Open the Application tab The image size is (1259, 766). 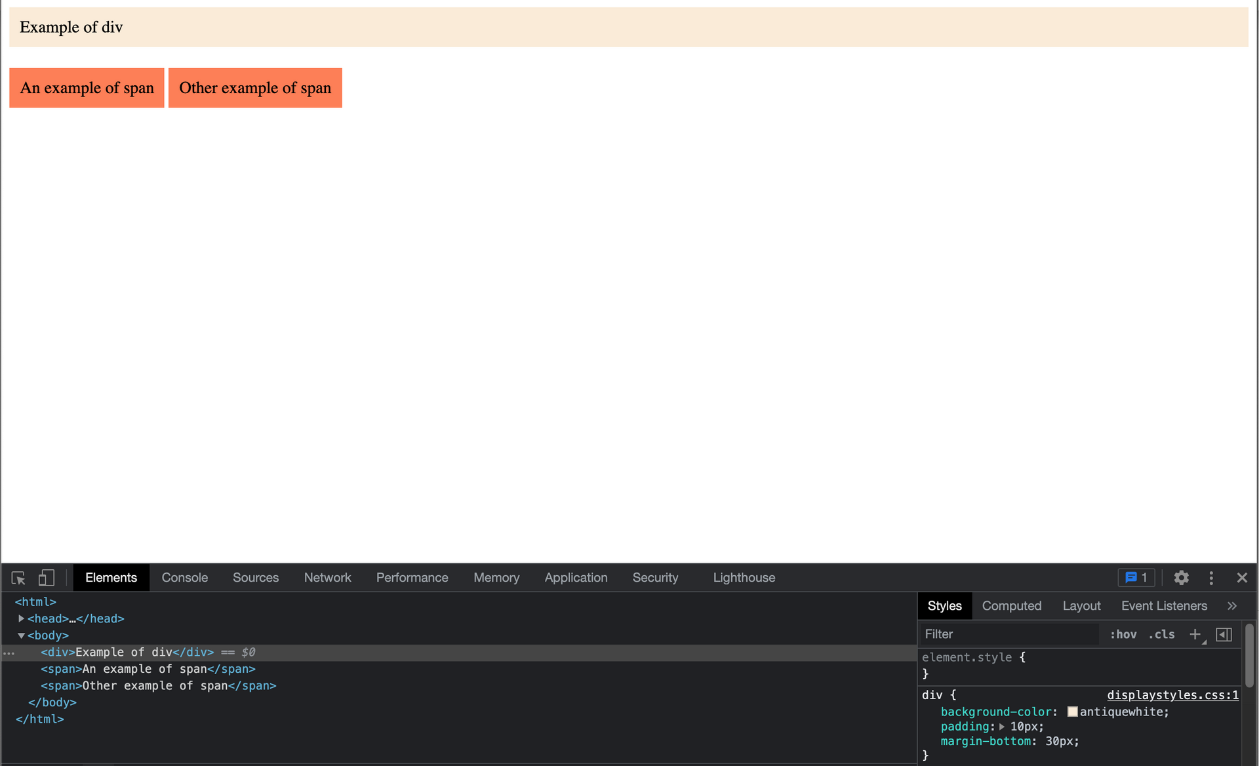(x=576, y=578)
